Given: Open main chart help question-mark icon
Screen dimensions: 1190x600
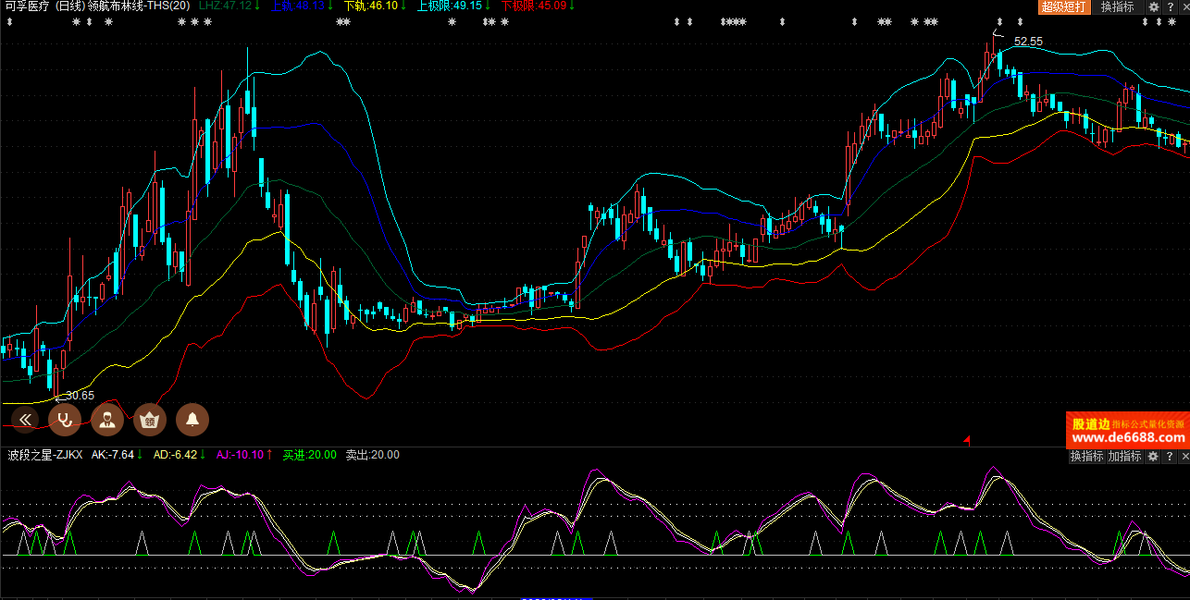Looking at the screenshot, I should click(1169, 6).
